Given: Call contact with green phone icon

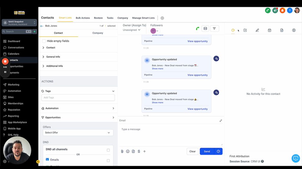Looking at the screenshot, I should 197,29.
